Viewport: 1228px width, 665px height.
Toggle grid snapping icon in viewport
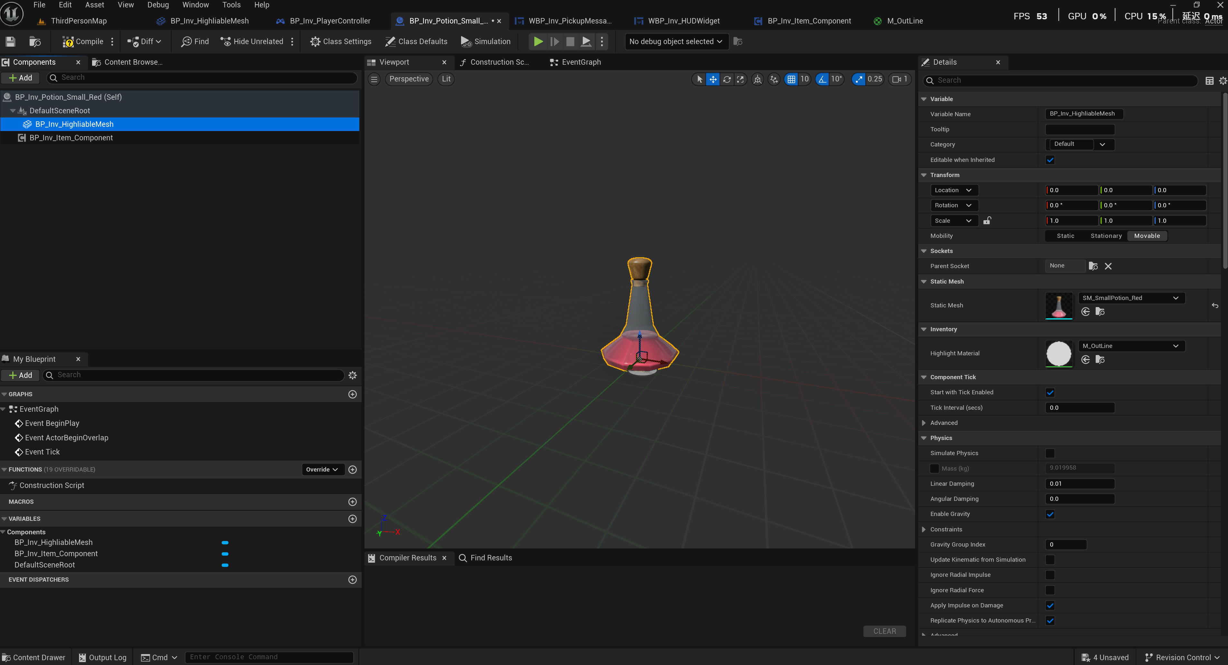(x=791, y=79)
